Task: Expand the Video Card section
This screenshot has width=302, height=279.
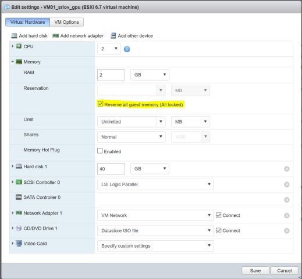Action: tap(13, 243)
